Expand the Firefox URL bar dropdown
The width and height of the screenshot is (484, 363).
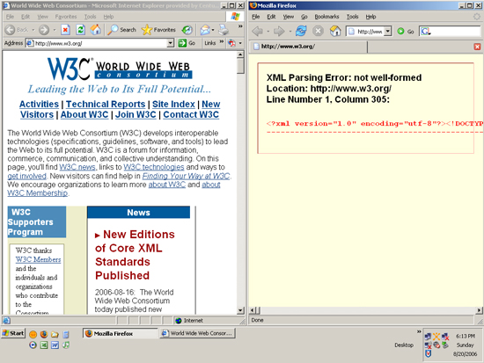tap(388, 31)
